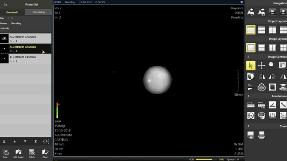Move thumbnail to top of list

point(4,141)
